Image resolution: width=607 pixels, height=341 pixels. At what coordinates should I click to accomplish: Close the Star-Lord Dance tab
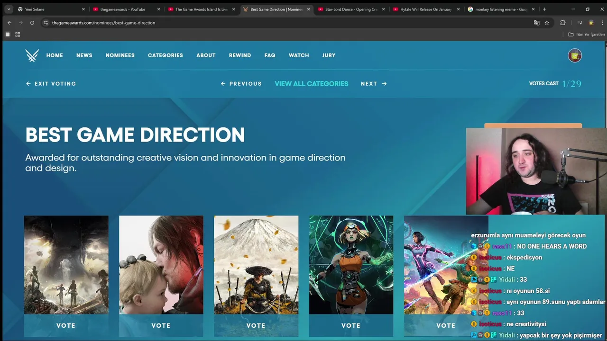[x=383, y=9]
